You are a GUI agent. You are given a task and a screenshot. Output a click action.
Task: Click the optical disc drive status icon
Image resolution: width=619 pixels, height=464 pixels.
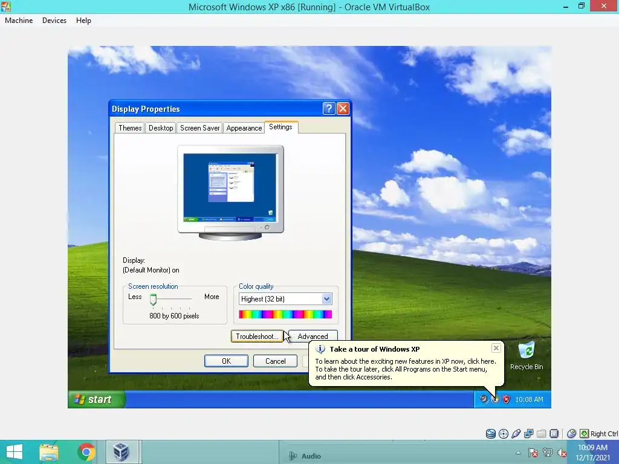coord(504,434)
